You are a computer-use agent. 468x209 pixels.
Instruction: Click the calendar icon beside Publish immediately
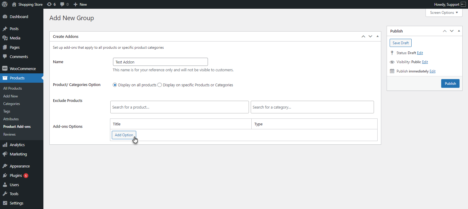pyautogui.click(x=392, y=71)
